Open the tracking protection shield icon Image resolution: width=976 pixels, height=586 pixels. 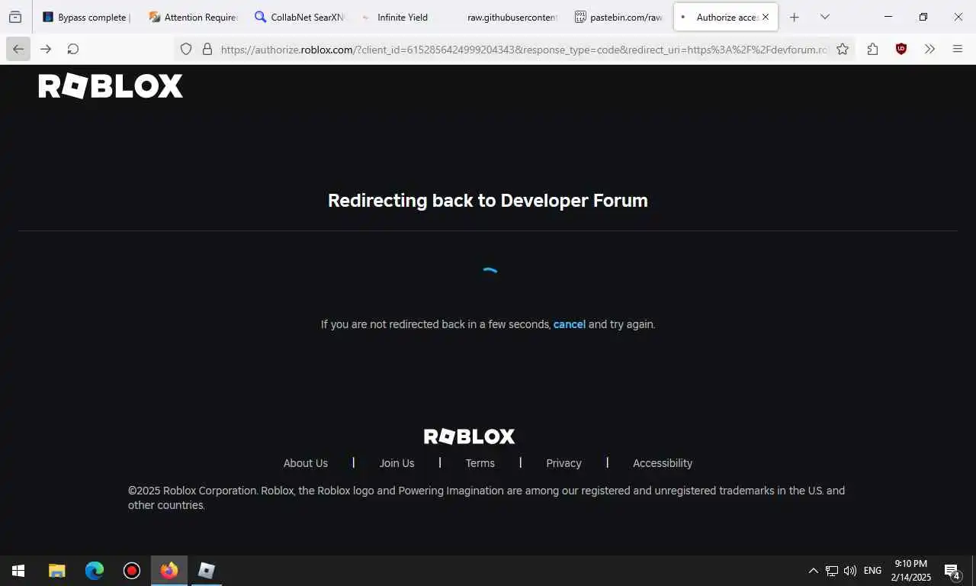186,49
